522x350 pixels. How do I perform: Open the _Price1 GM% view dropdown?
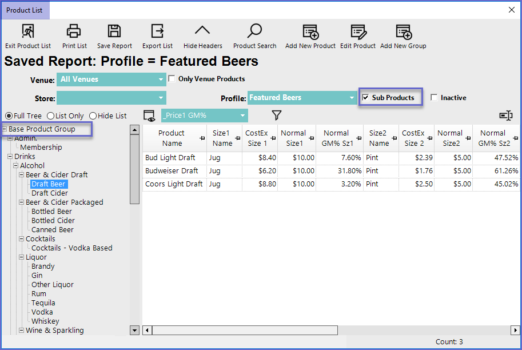point(243,116)
